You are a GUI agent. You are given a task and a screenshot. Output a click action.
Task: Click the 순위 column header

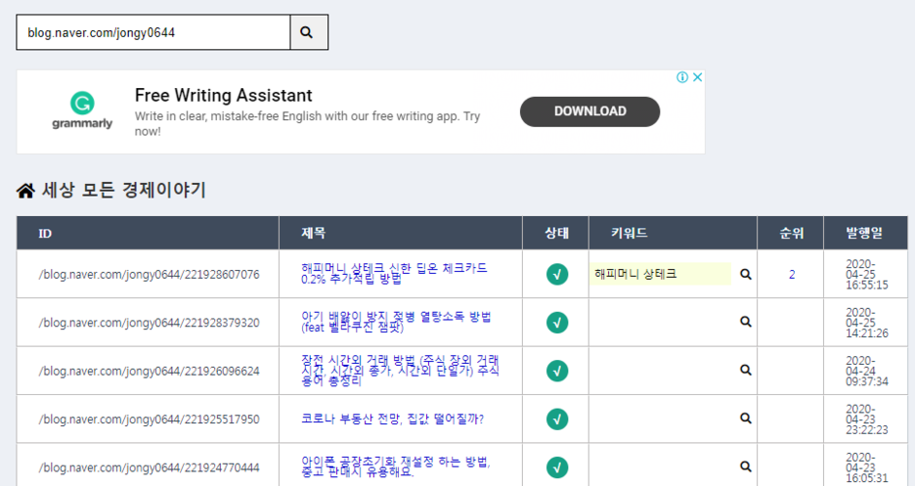coord(791,233)
